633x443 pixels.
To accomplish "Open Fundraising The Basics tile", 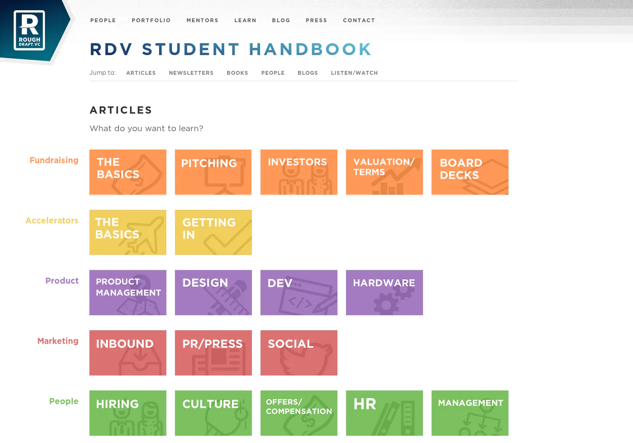I will click(x=128, y=172).
